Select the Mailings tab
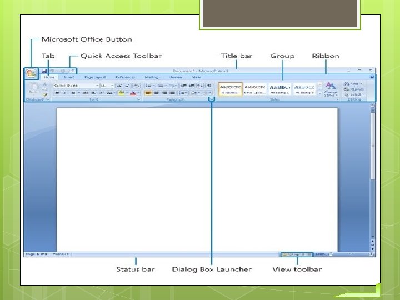Viewport: 400px width, 300px height. coord(152,77)
